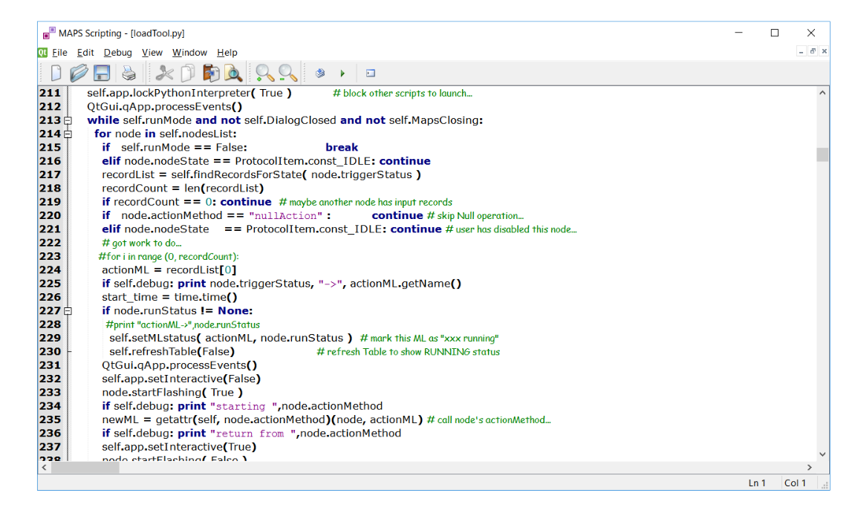Open the Window menu

point(189,53)
